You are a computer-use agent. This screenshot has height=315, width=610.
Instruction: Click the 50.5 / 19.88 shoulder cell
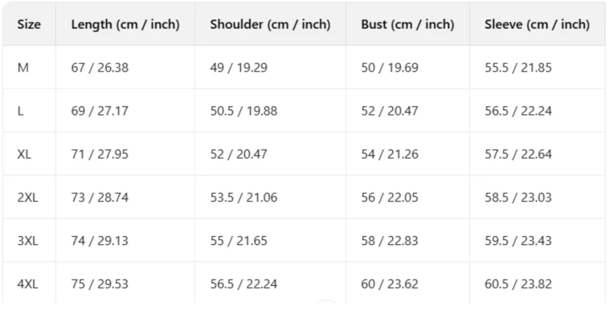coord(243,111)
